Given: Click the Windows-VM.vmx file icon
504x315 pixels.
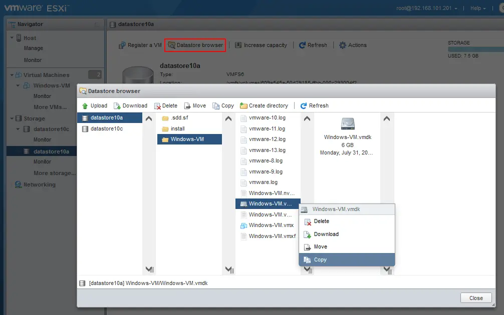Looking at the screenshot, I should point(243,225).
